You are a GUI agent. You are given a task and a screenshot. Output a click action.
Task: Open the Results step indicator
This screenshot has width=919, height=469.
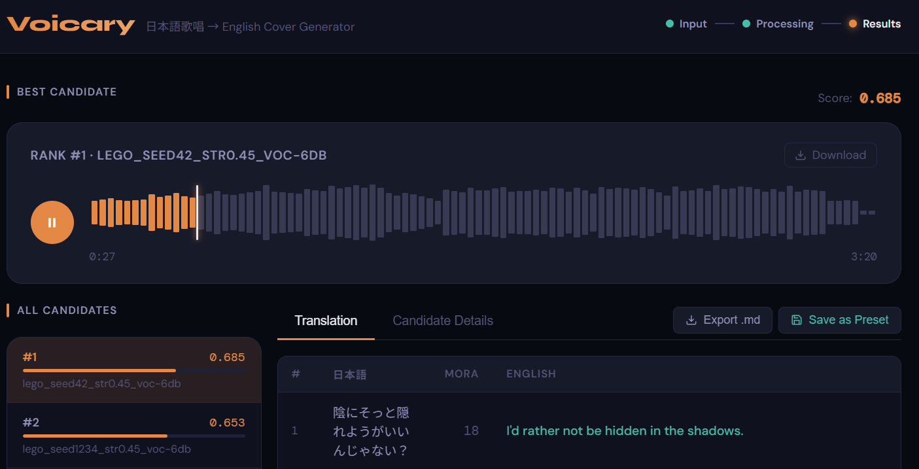pyautogui.click(x=875, y=24)
